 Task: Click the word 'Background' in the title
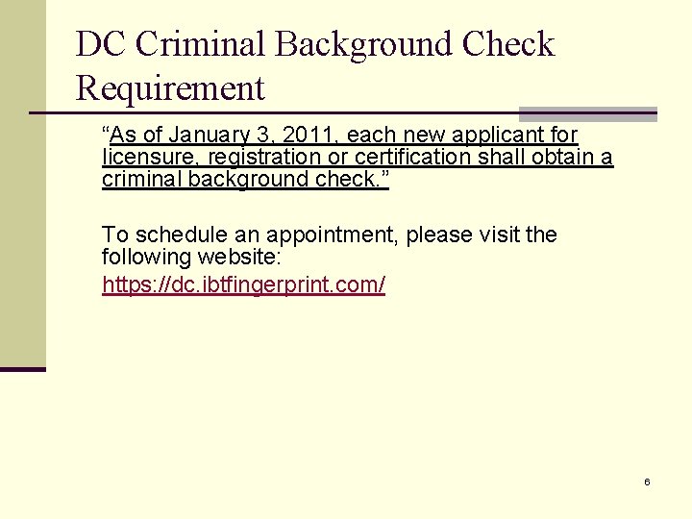[x=363, y=44]
